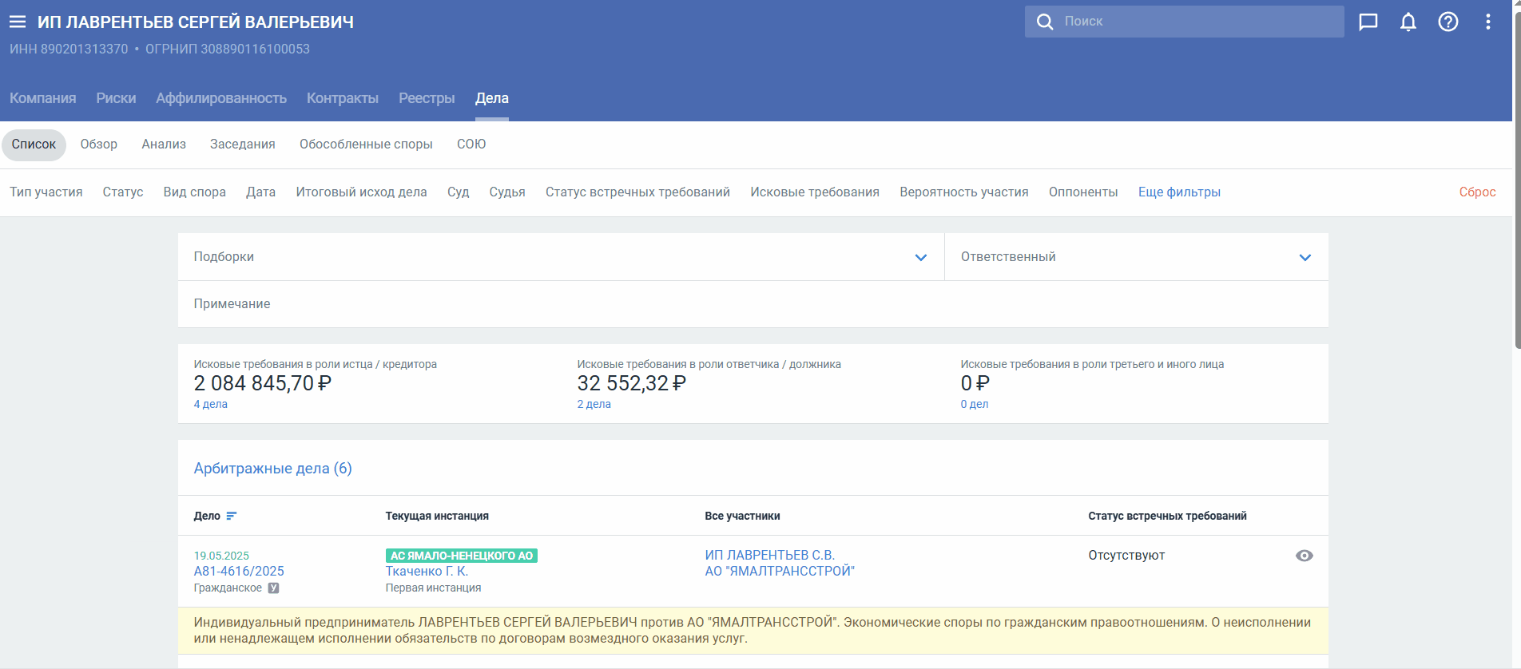Image resolution: width=1521 pixels, height=669 pixels.
Task: Open the three-dot more options menu
Action: tap(1487, 22)
